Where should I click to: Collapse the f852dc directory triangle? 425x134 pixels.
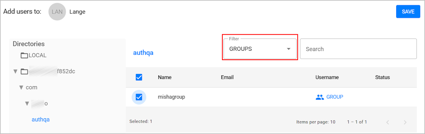pyautogui.click(x=15, y=71)
